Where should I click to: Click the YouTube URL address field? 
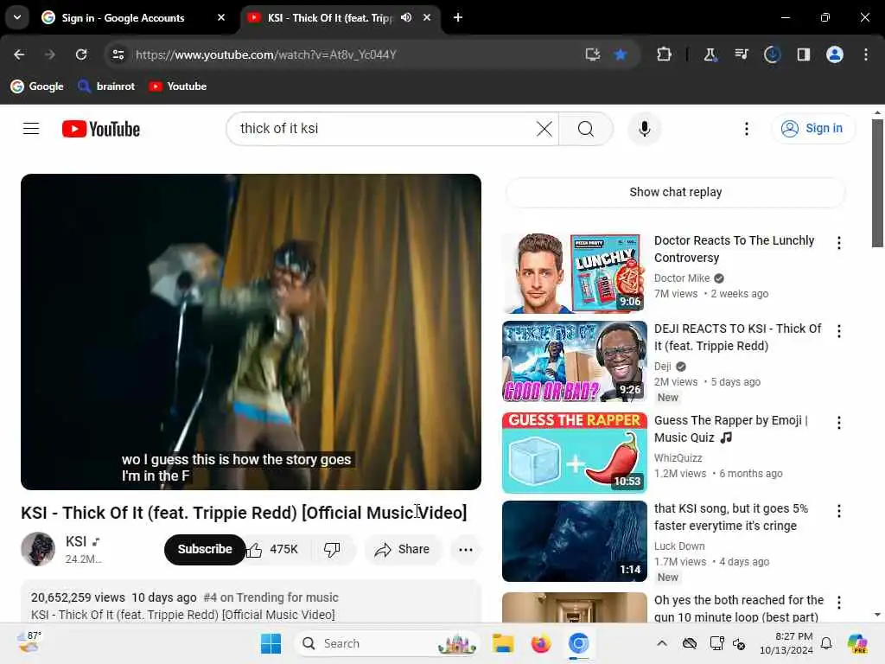[265, 54]
